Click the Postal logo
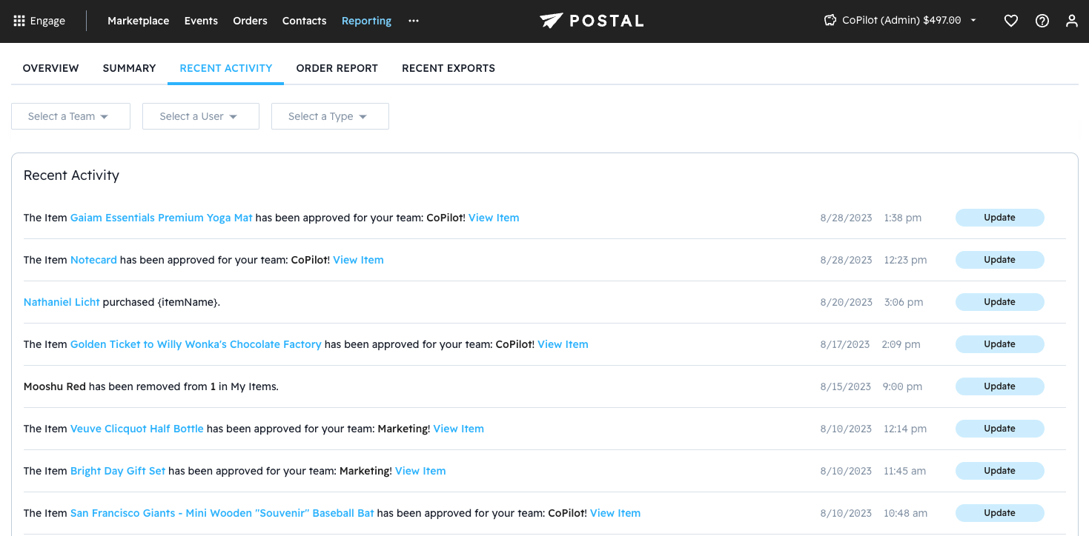 tap(592, 21)
